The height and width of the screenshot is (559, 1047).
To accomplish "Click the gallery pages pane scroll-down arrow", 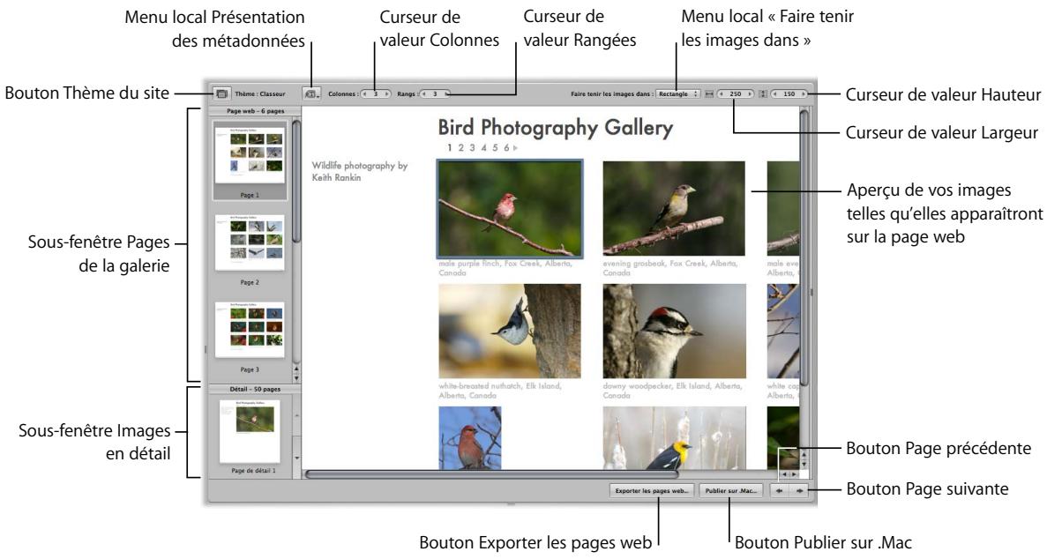I will point(296,378).
